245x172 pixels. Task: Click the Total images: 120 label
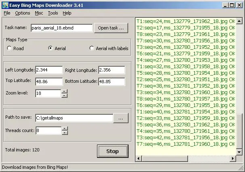pyautogui.click(x=22, y=150)
